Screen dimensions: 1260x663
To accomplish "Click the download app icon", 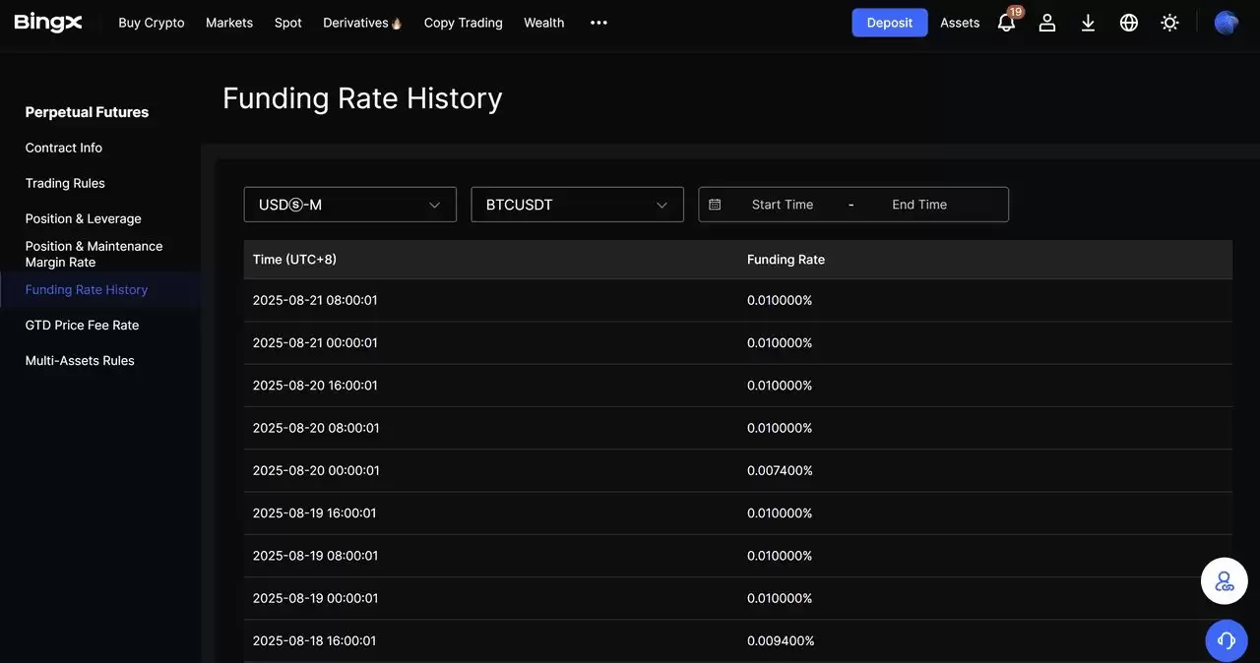I will pyautogui.click(x=1088, y=23).
